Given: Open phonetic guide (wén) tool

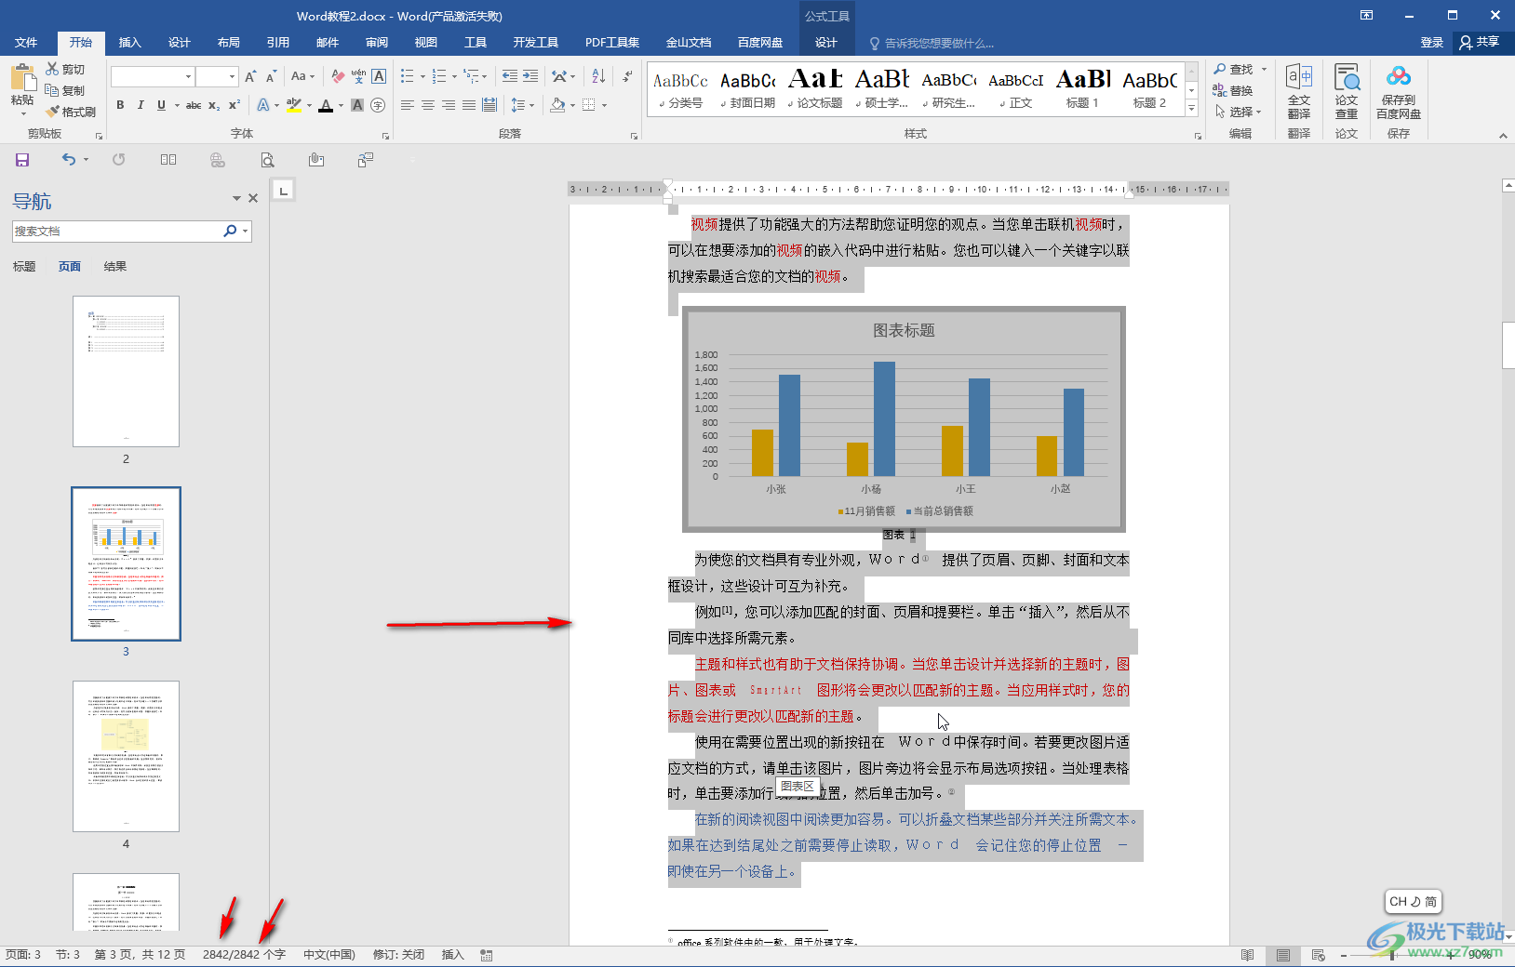Looking at the screenshot, I should click(x=358, y=76).
